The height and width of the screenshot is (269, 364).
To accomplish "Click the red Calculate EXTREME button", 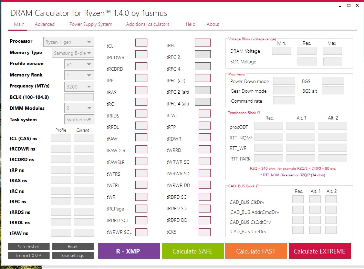I will click(x=320, y=251).
